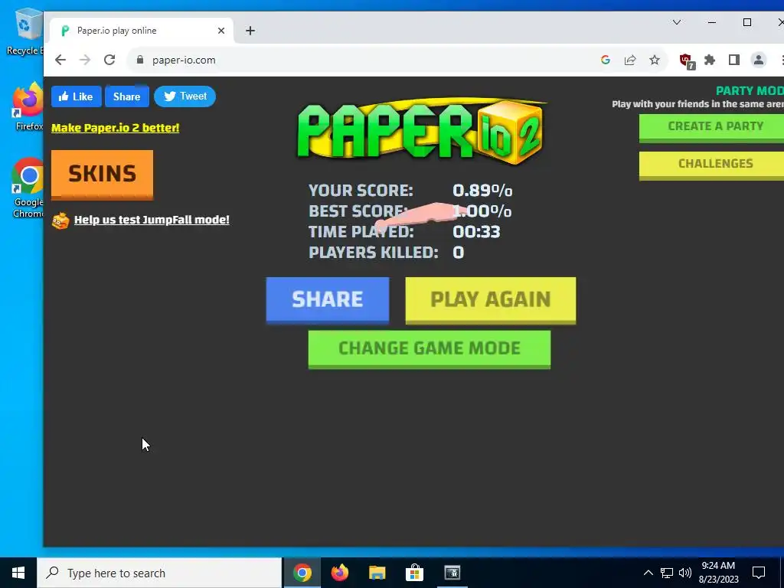Open Microsoft Store from the taskbar
This screenshot has width=784, height=588.
tap(414, 573)
